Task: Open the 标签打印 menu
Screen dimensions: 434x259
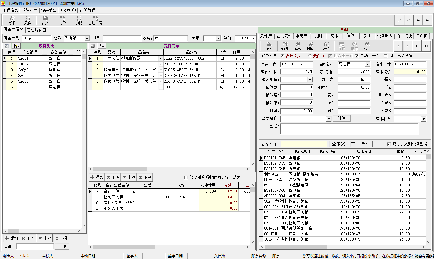Action: 68,10
